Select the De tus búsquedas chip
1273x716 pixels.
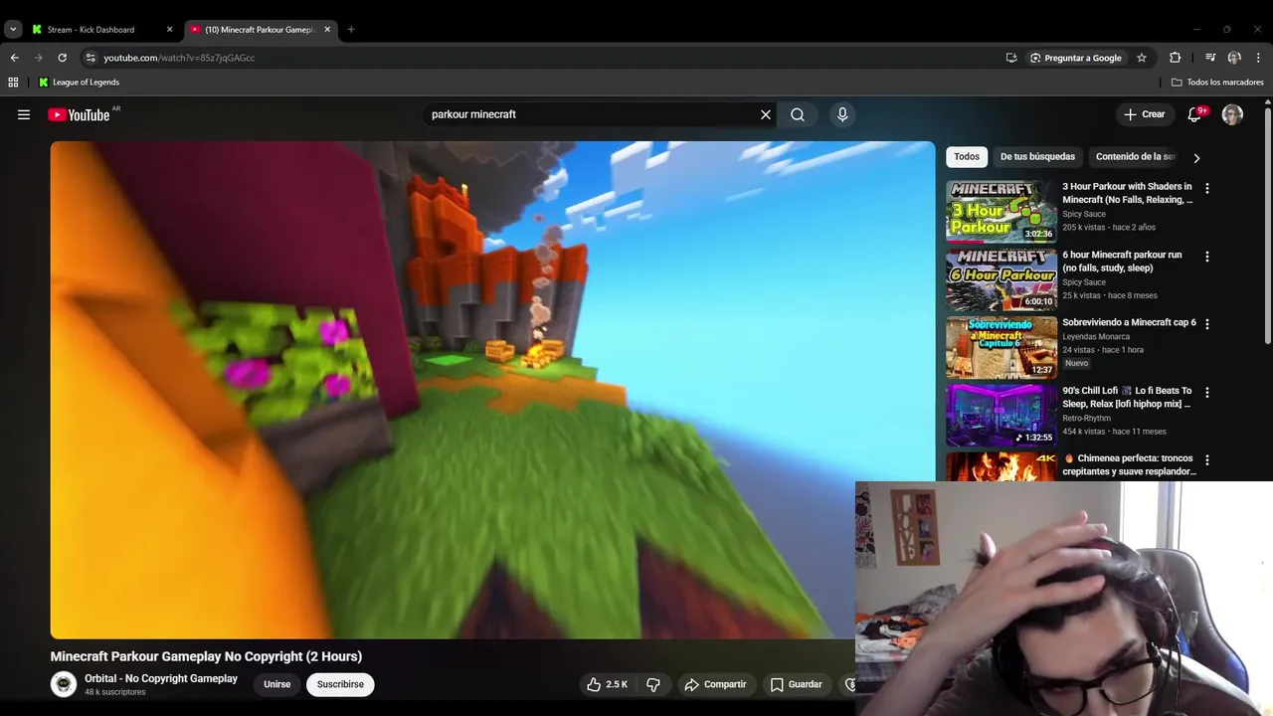tap(1037, 157)
